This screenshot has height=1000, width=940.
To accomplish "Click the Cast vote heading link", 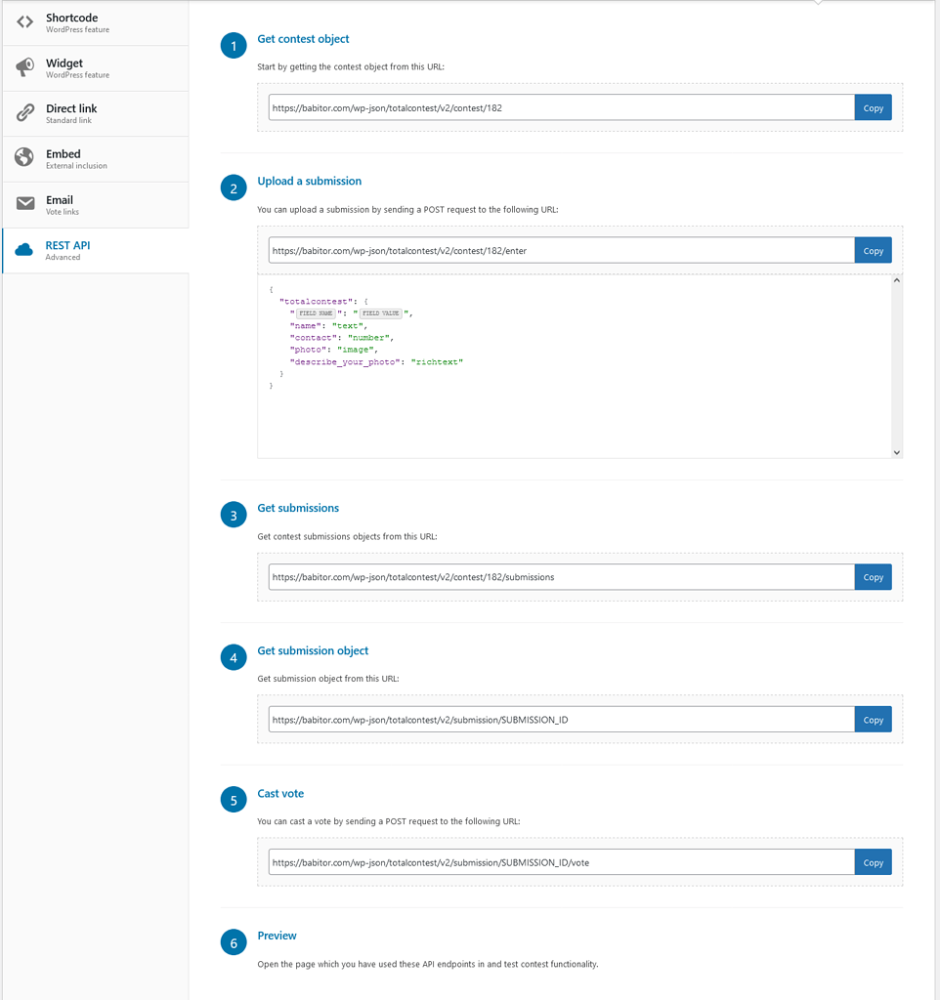I will point(280,793).
